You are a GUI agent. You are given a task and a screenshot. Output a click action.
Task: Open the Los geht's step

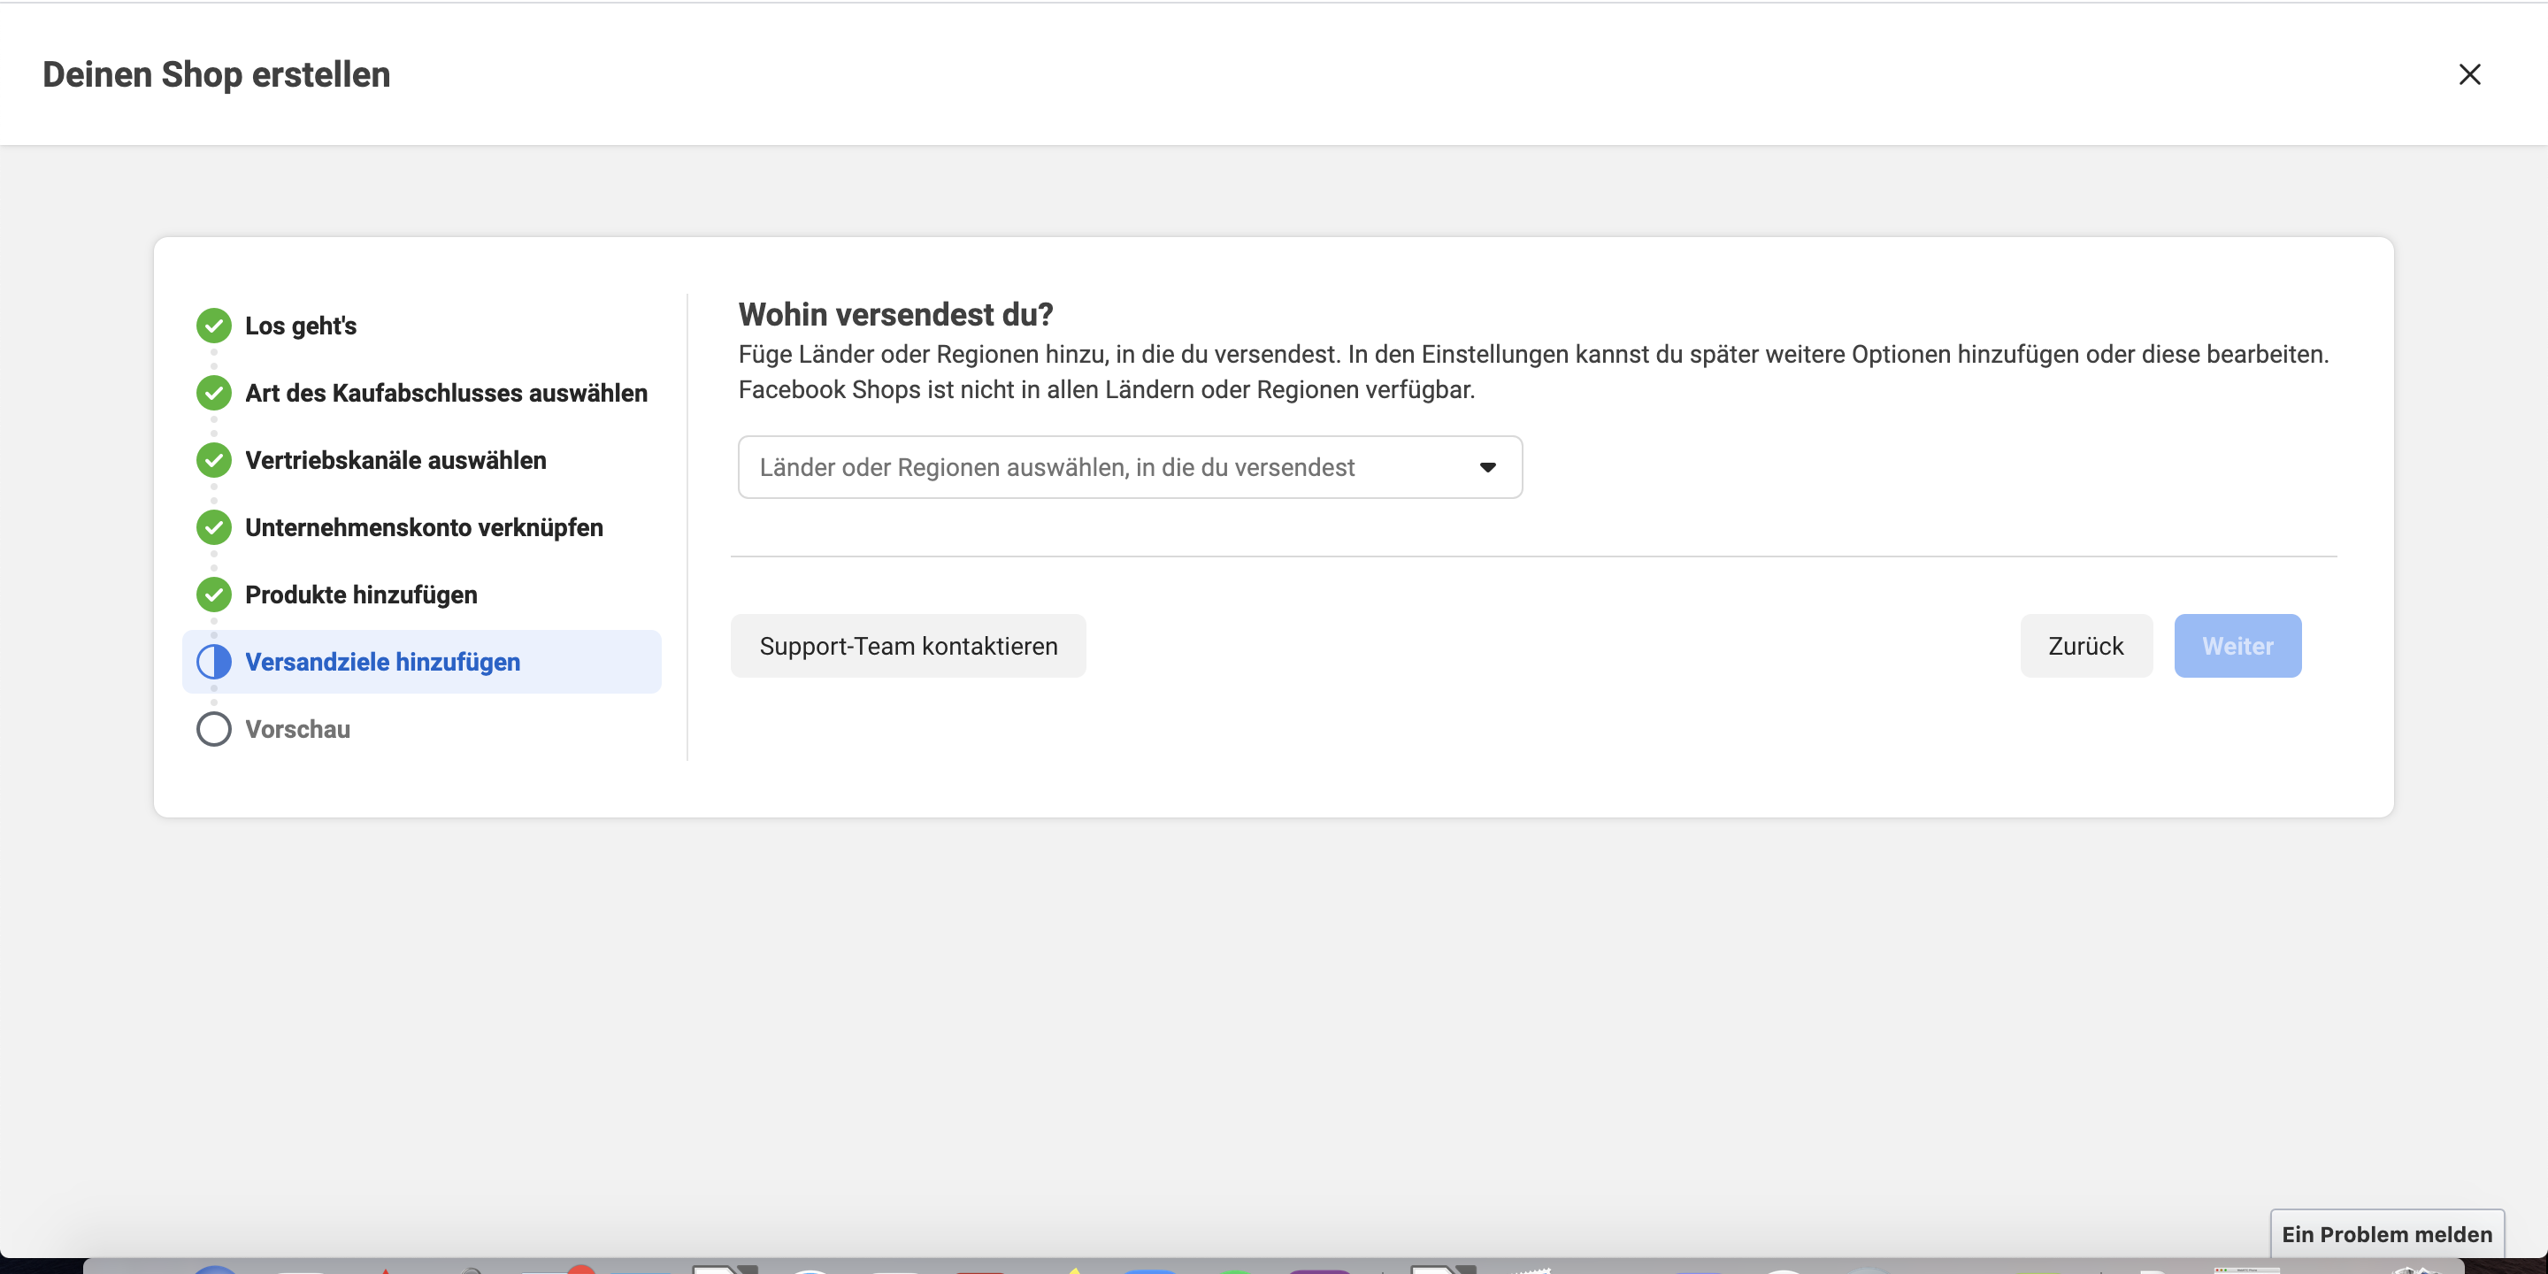(x=301, y=326)
